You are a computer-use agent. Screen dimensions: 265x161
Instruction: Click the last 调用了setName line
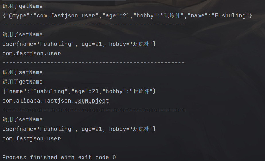click(x=22, y=120)
